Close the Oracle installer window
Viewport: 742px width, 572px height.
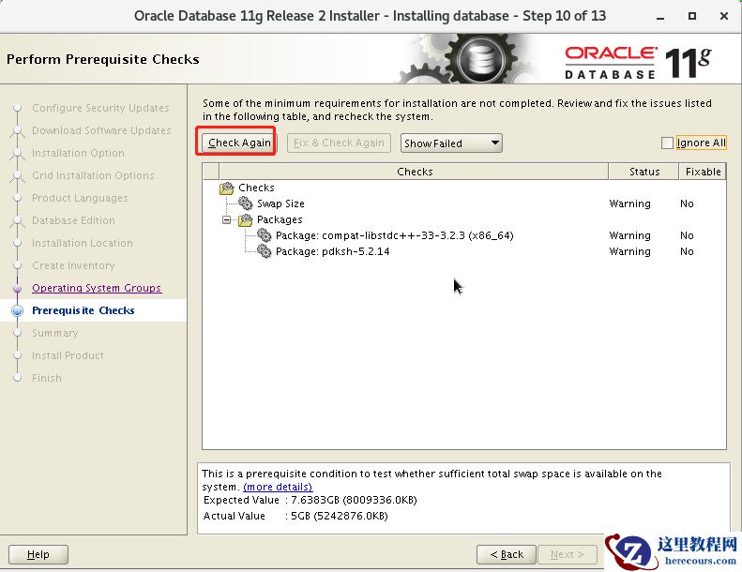[x=723, y=16]
